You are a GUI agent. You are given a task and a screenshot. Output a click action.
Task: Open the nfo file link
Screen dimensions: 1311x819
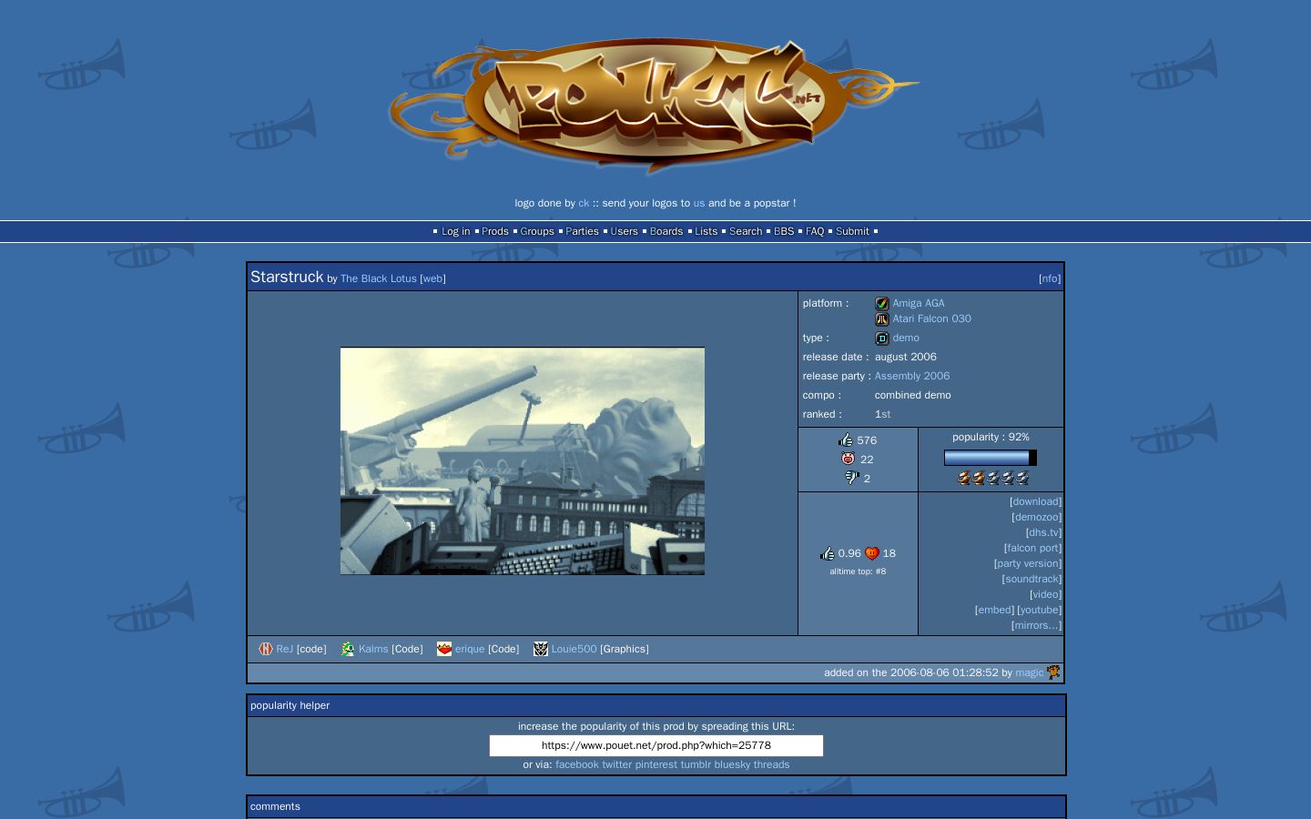tap(1050, 278)
